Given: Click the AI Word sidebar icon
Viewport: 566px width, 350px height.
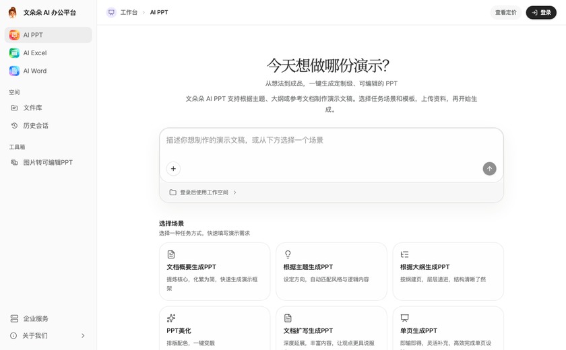Looking at the screenshot, I should 14,71.
